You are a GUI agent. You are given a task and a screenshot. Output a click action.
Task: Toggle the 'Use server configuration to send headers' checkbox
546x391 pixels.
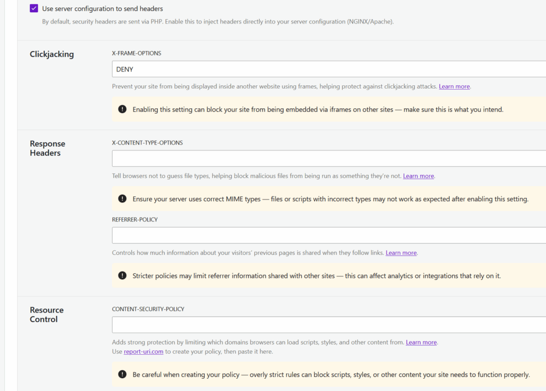click(x=34, y=9)
